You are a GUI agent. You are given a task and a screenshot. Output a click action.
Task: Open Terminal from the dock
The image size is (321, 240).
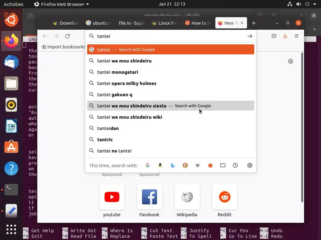[x=11, y=190]
